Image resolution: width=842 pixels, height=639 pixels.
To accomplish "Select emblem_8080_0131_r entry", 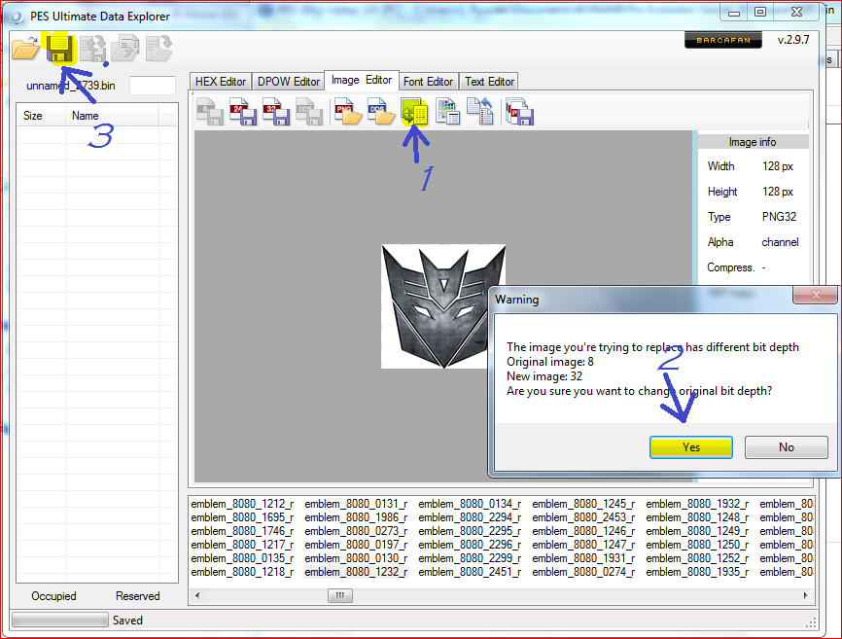I will 356,504.
